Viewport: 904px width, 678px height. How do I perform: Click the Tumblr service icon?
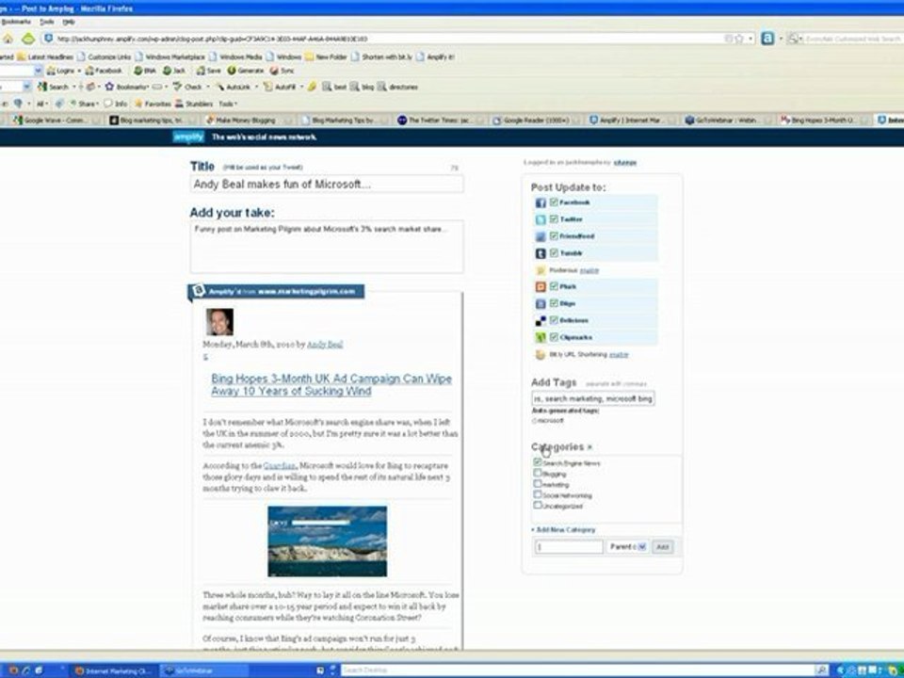click(x=541, y=253)
